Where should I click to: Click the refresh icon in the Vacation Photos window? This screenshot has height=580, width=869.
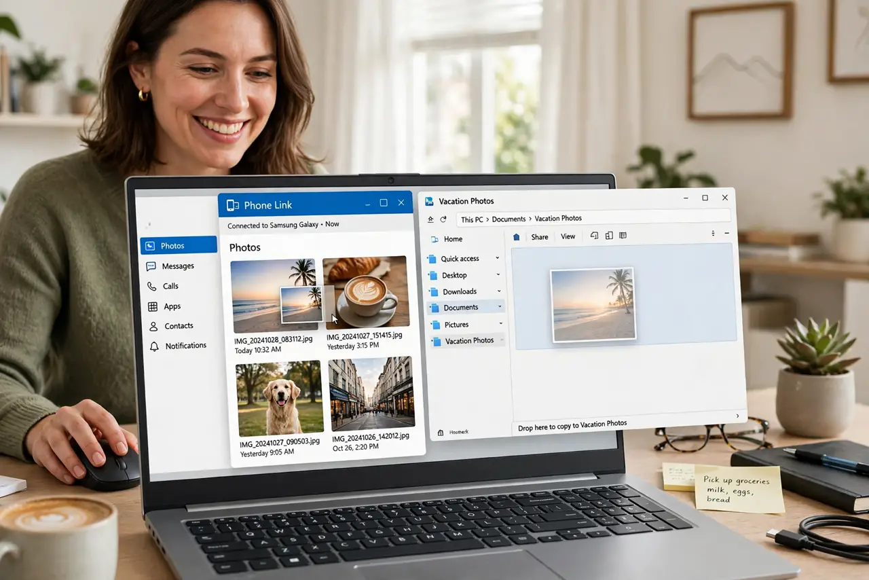(443, 219)
